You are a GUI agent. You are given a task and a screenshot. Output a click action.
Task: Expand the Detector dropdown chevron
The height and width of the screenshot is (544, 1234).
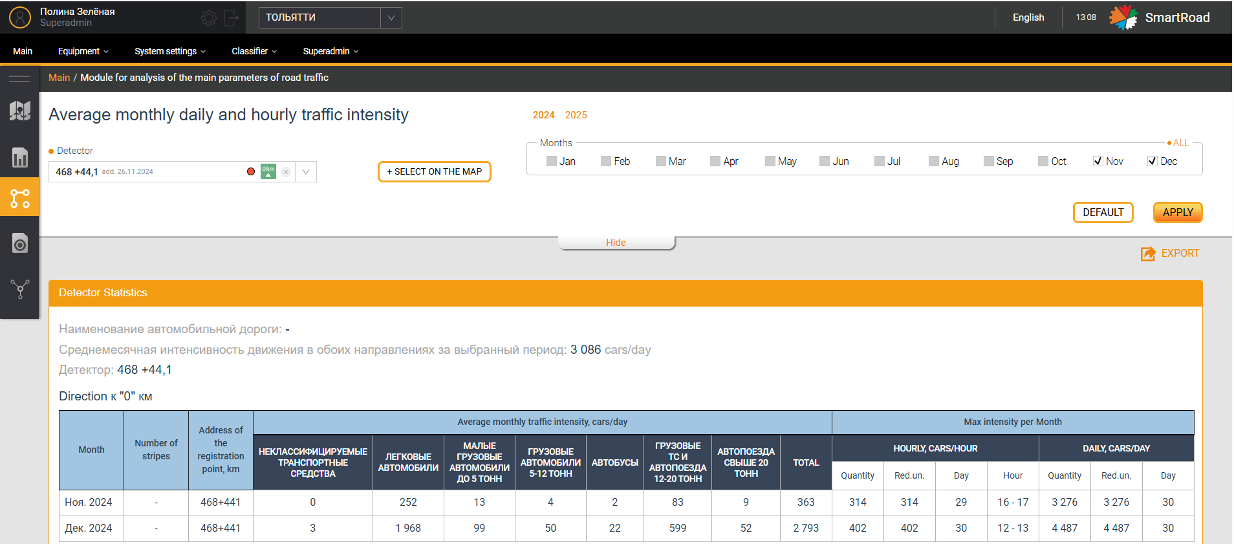tap(306, 172)
